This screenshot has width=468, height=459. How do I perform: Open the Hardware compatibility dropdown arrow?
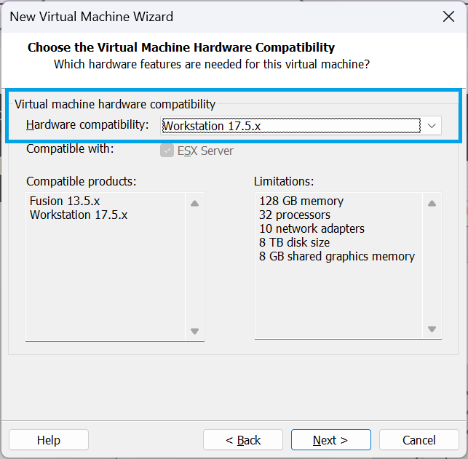(x=432, y=126)
